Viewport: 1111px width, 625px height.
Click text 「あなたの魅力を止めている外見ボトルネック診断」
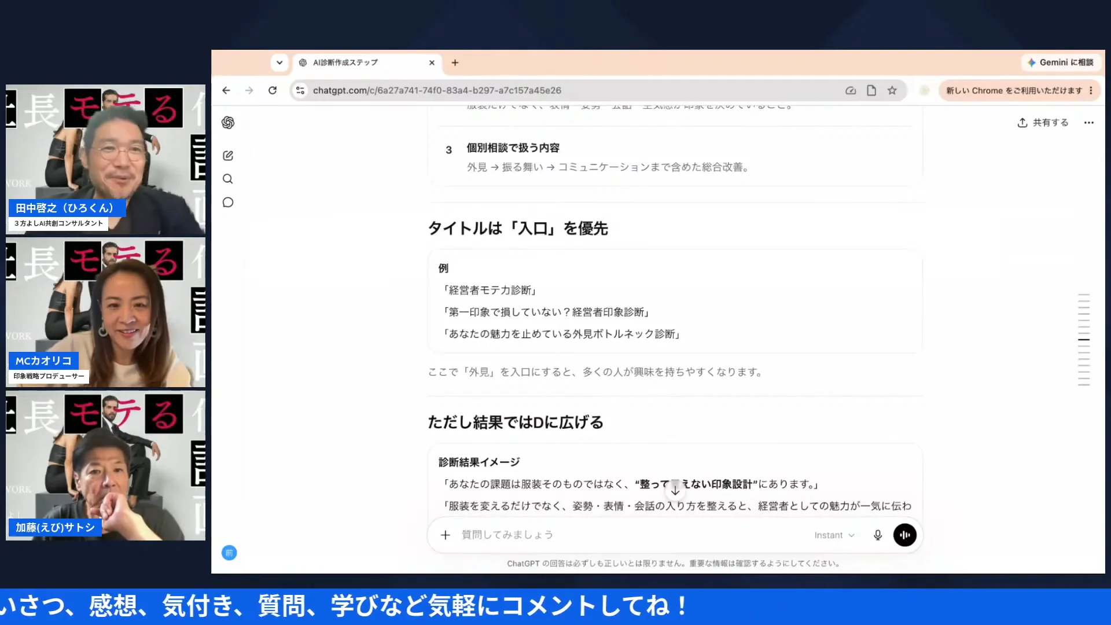[562, 334]
